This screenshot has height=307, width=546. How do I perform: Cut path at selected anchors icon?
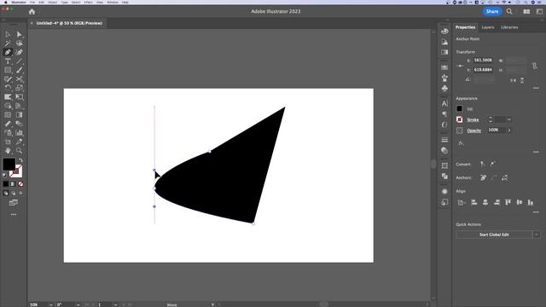(504, 178)
